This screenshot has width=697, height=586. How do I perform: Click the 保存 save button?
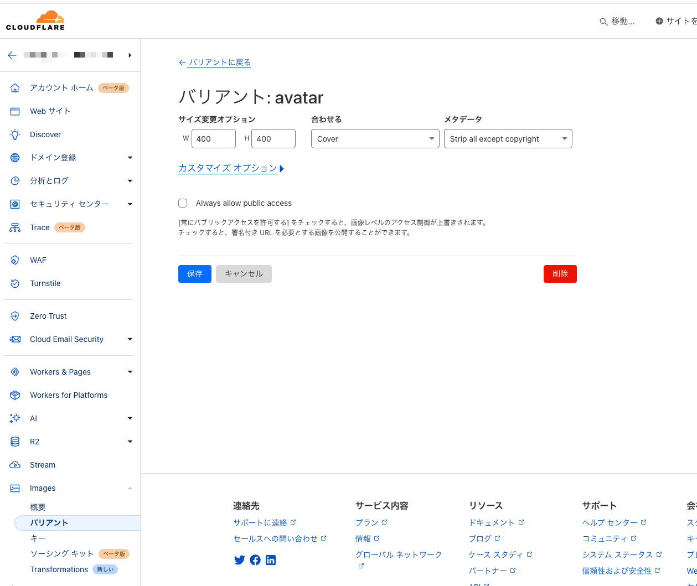coord(195,274)
